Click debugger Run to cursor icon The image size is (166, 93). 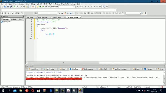point(80,7)
